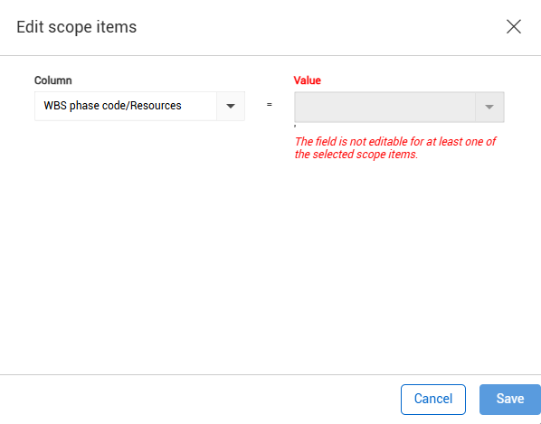This screenshot has width=541, height=424.
Task: Expand the Column dropdown arrow
Action: pos(231,106)
